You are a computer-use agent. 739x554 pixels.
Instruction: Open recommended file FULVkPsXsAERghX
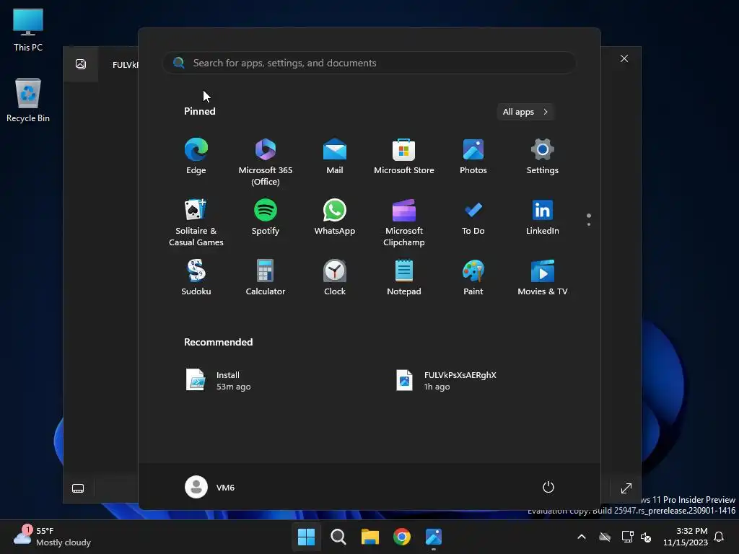(446, 380)
